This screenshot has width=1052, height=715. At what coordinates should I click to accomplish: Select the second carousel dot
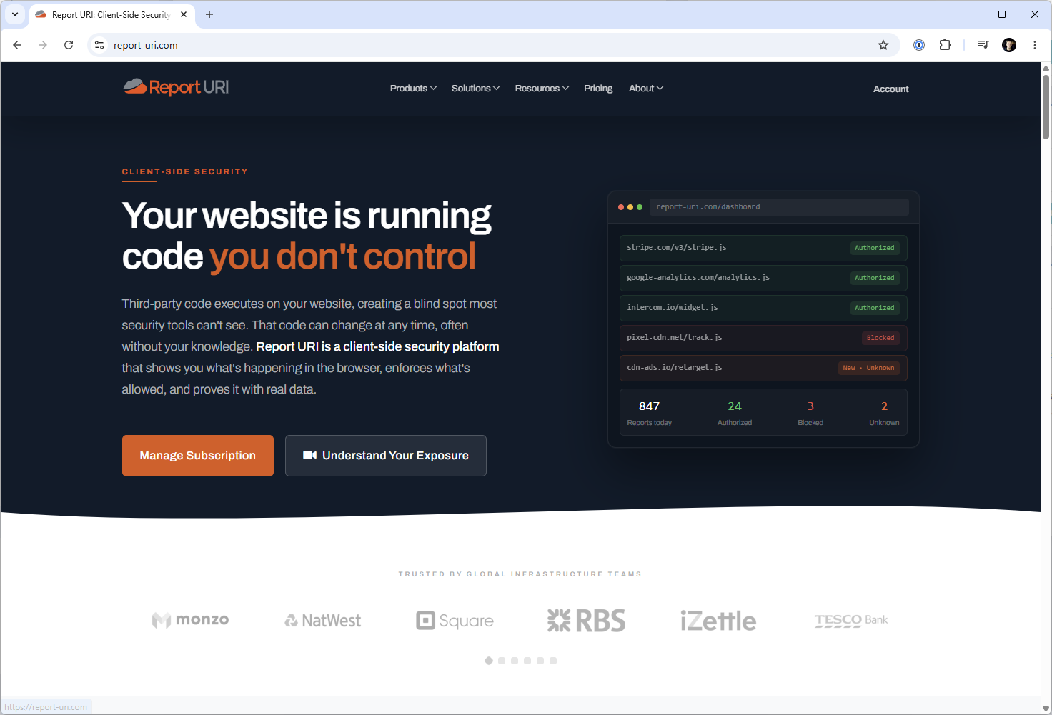click(x=502, y=661)
